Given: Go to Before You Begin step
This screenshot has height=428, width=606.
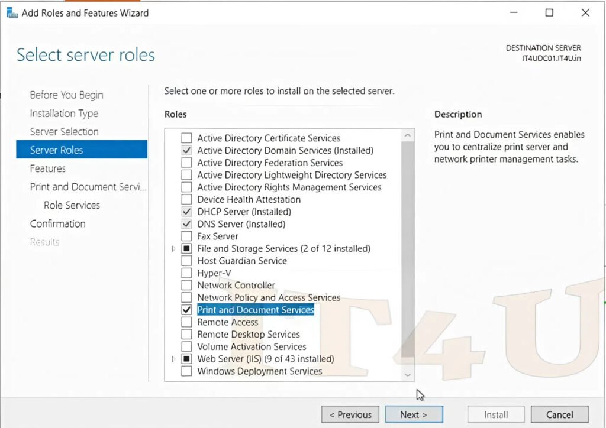Looking at the screenshot, I should [x=66, y=95].
